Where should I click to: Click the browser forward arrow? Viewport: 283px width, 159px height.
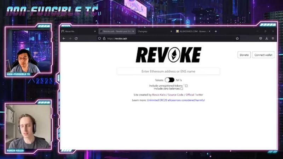click(x=70, y=39)
